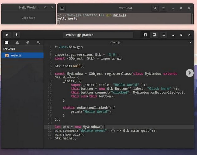The image size is (197, 155).
Task: Click 'print("Hello World");' code line
Action: coord(92,112)
